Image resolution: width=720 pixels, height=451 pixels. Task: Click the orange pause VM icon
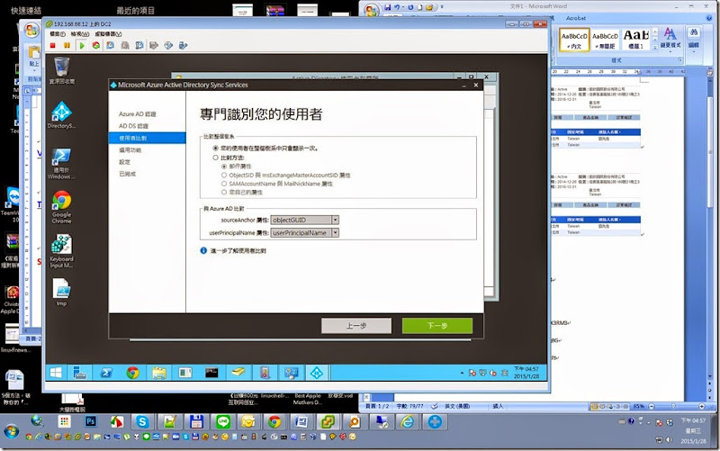point(67,46)
